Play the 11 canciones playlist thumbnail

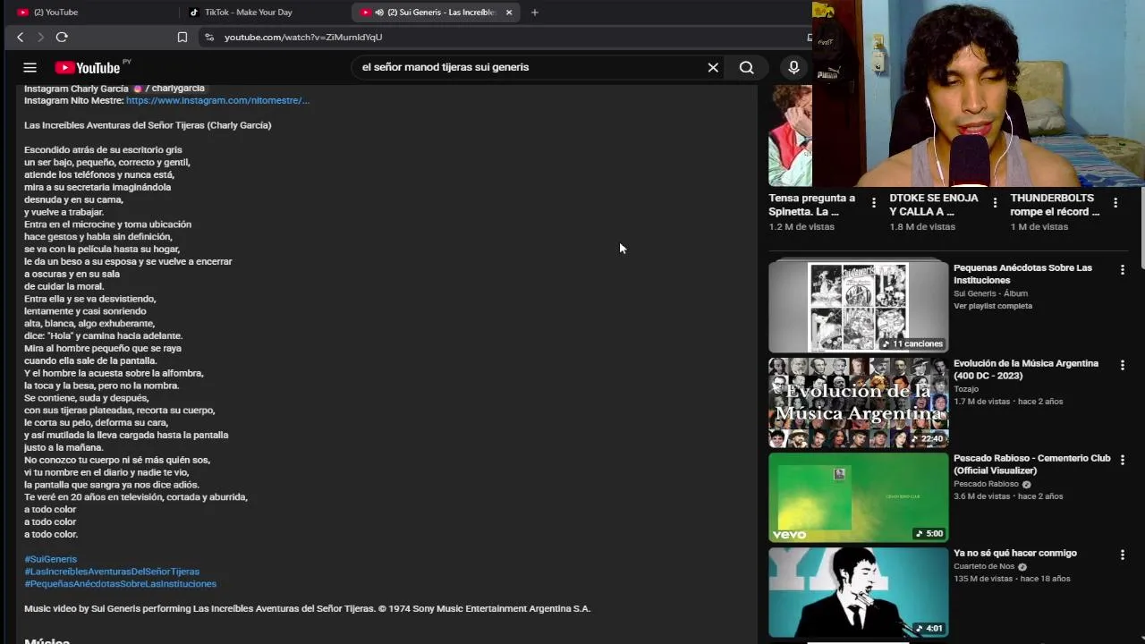pyautogui.click(x=859, y=306)
